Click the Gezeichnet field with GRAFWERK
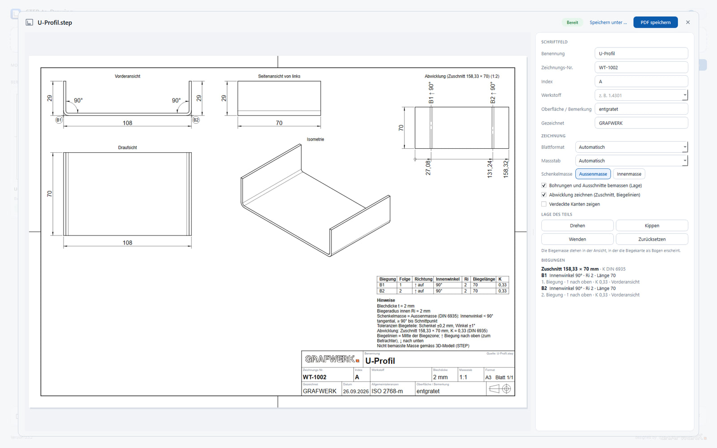Screen dimensions: 717x448 coord(641,123)
